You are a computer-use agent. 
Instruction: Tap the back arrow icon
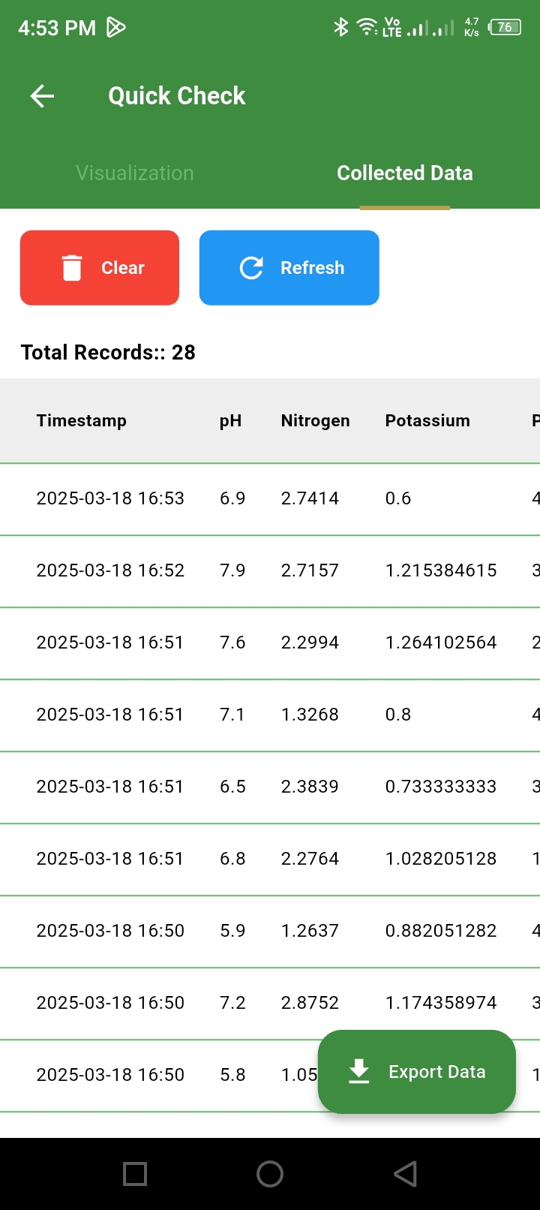42,96
